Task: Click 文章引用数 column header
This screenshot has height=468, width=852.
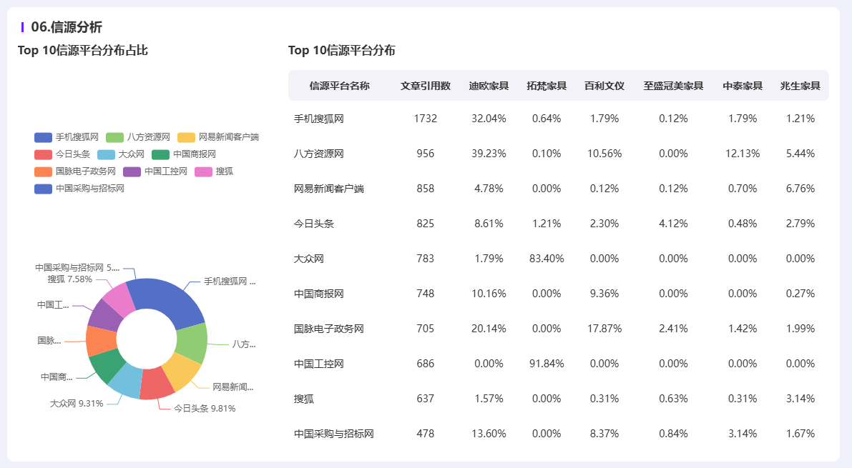Action: click(426, 86)
